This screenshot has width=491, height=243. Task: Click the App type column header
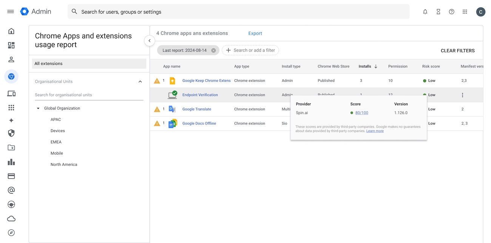coord(242,66)
